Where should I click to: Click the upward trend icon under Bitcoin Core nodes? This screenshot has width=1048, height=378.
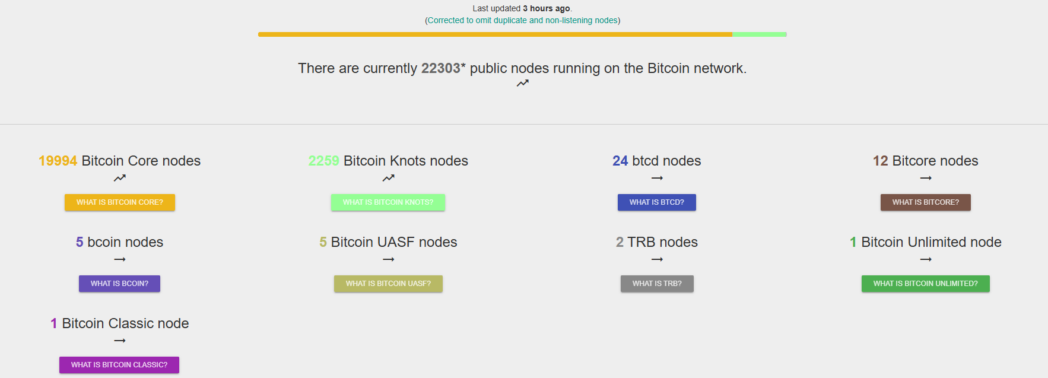[120, 178]
